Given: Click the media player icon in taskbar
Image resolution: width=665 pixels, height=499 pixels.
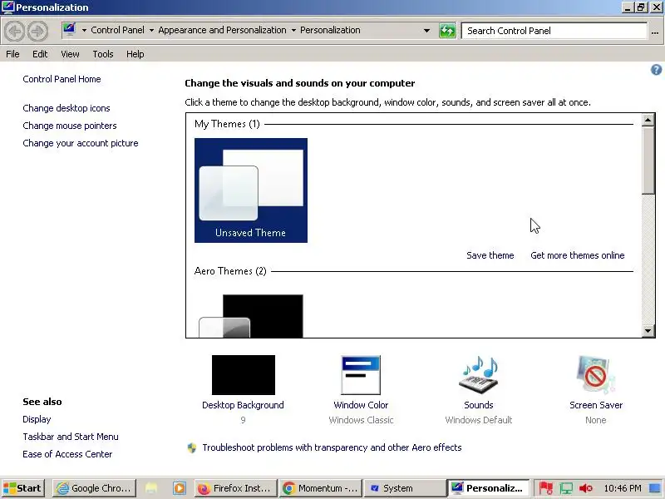Looking at the screenshot, I should coord(180,488).
